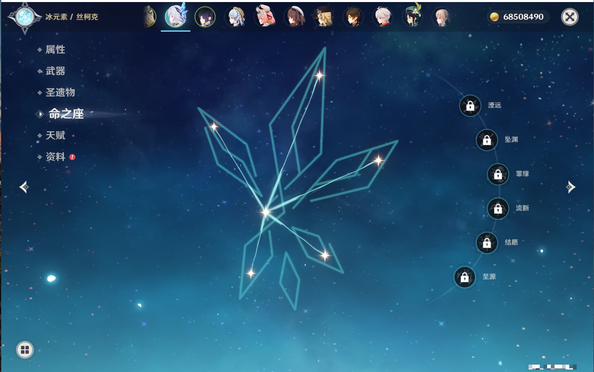Click the rightmost star of the constellation
The height and width of the screenshot is (372, 594).
378,160
